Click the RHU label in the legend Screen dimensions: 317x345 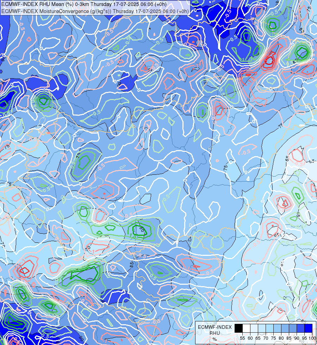[x=215, y=333]
